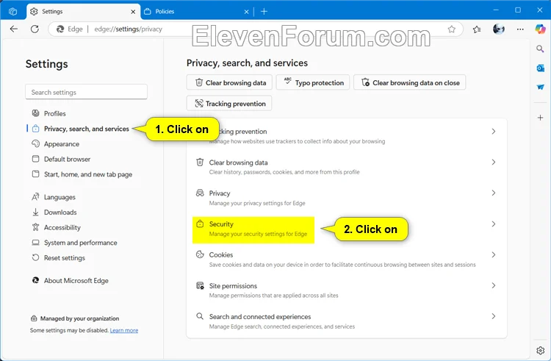Expand Search and connected experiences chevron

coord(494,316)
